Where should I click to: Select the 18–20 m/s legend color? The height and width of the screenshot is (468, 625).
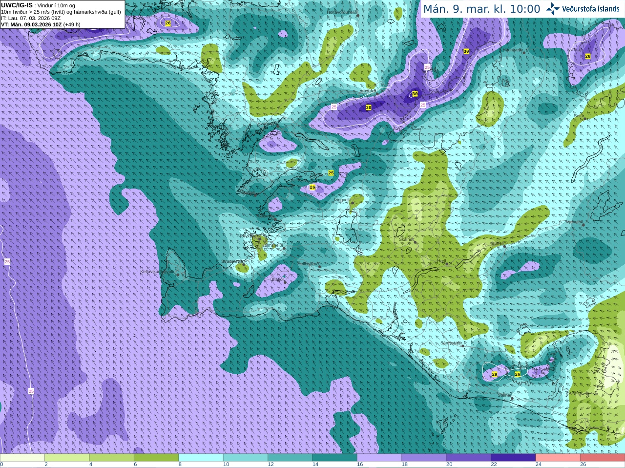424,458
